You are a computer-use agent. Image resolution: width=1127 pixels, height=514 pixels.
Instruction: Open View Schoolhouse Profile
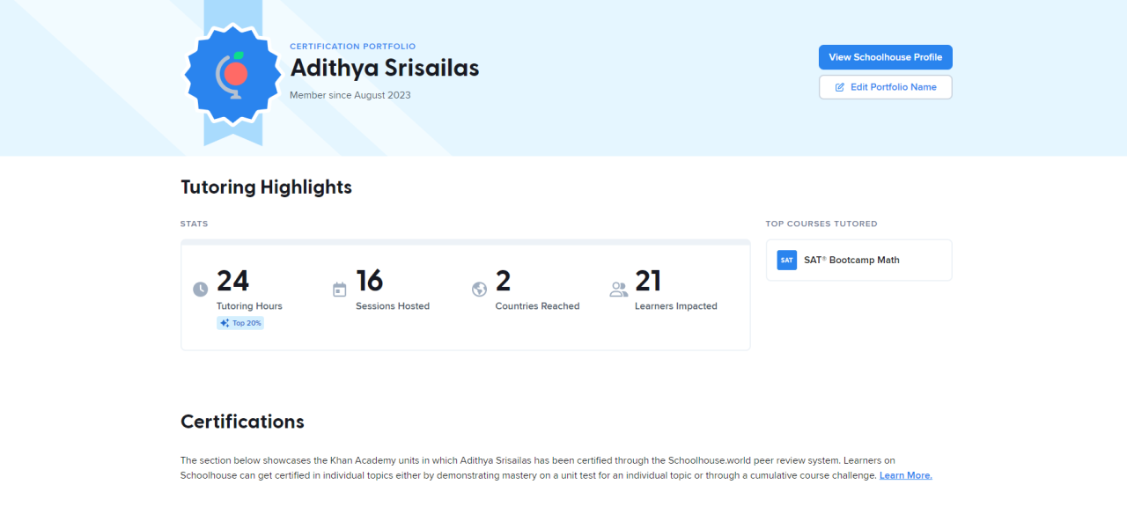[885, 57]
